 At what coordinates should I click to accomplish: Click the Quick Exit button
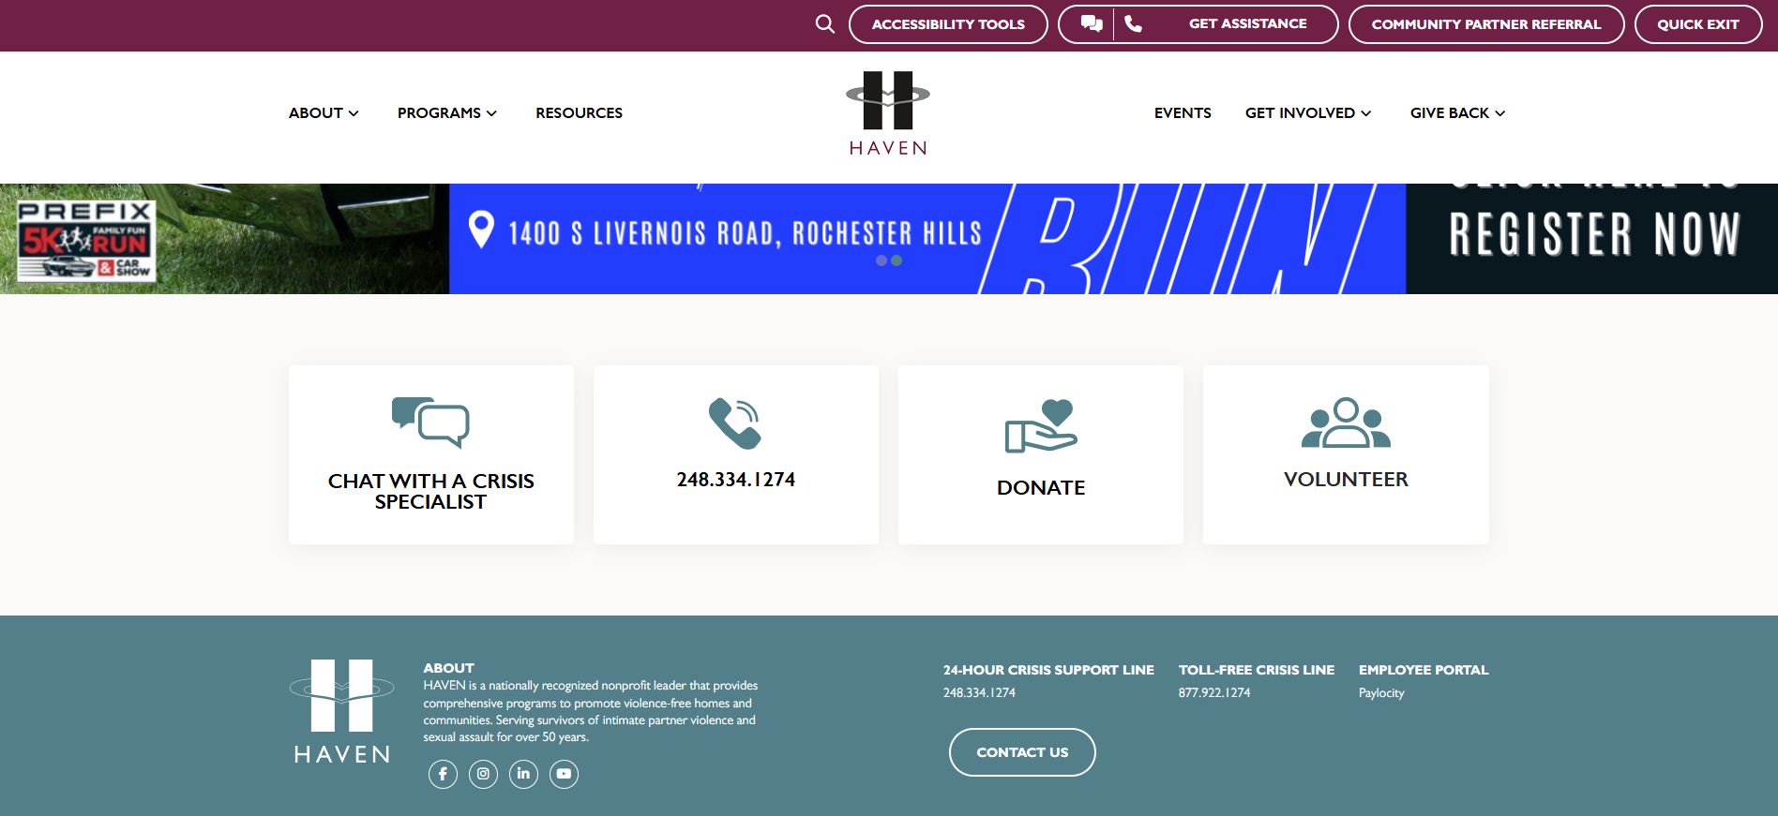1698,24
